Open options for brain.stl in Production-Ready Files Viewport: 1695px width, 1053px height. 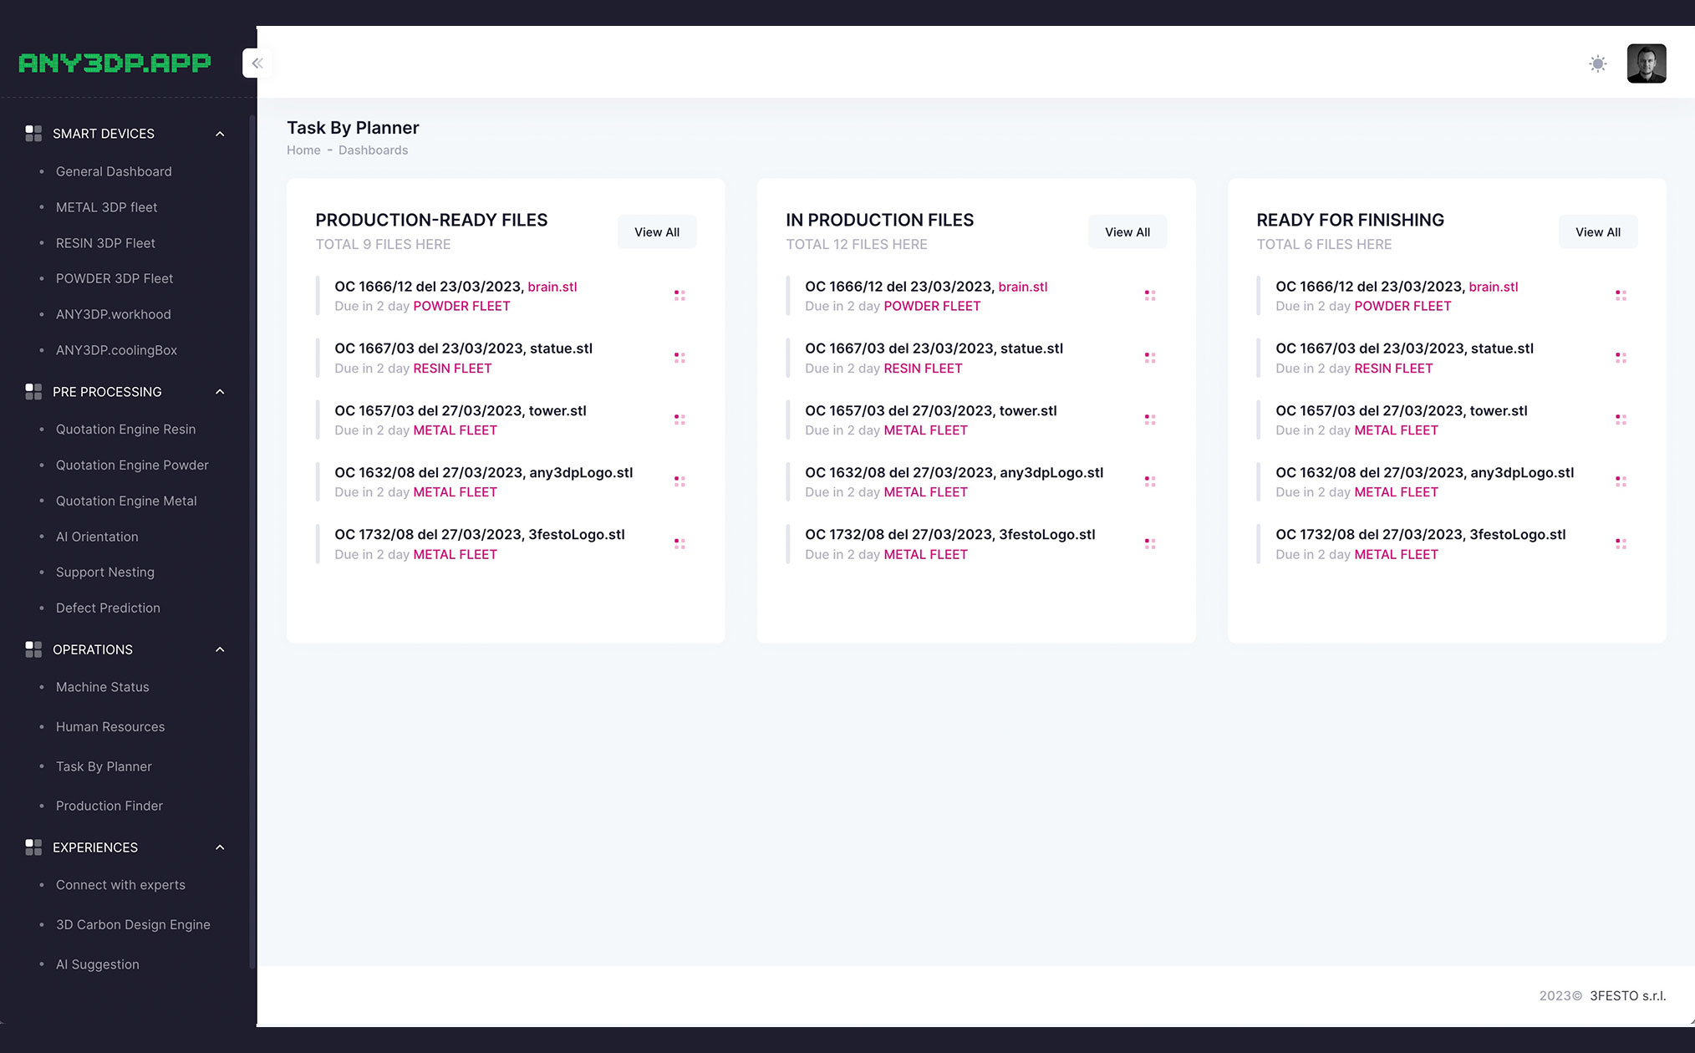680,296
